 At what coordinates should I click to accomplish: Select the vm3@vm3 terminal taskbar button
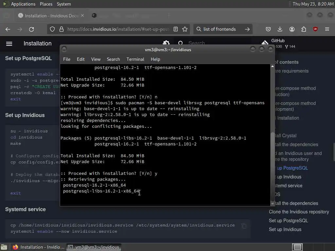[x=94, y=247]
